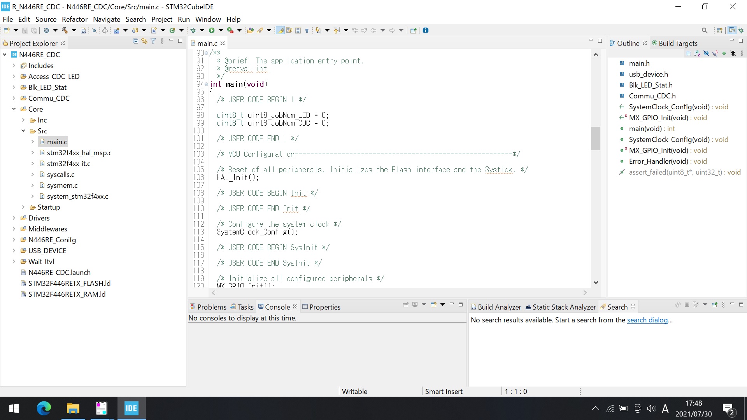Image resolution: width=747 pixels, height=420 pixels.
Task: Click the Open Element folder icon in toolbar
Action: coord(251,30)
